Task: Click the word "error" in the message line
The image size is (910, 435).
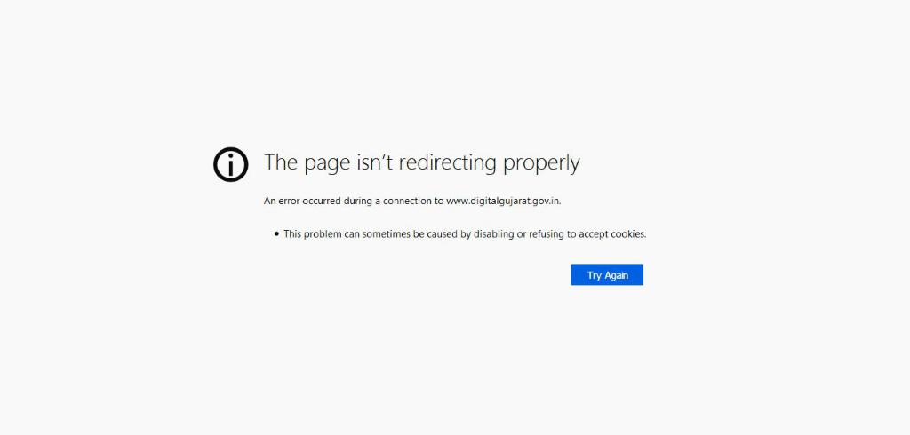Action: [288, 202]
